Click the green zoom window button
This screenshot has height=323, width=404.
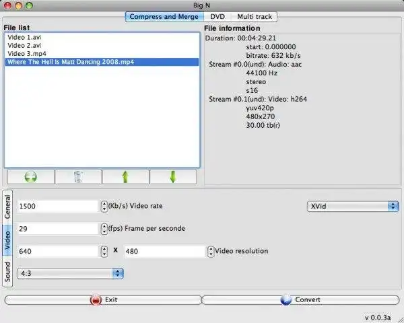point(30,5)
